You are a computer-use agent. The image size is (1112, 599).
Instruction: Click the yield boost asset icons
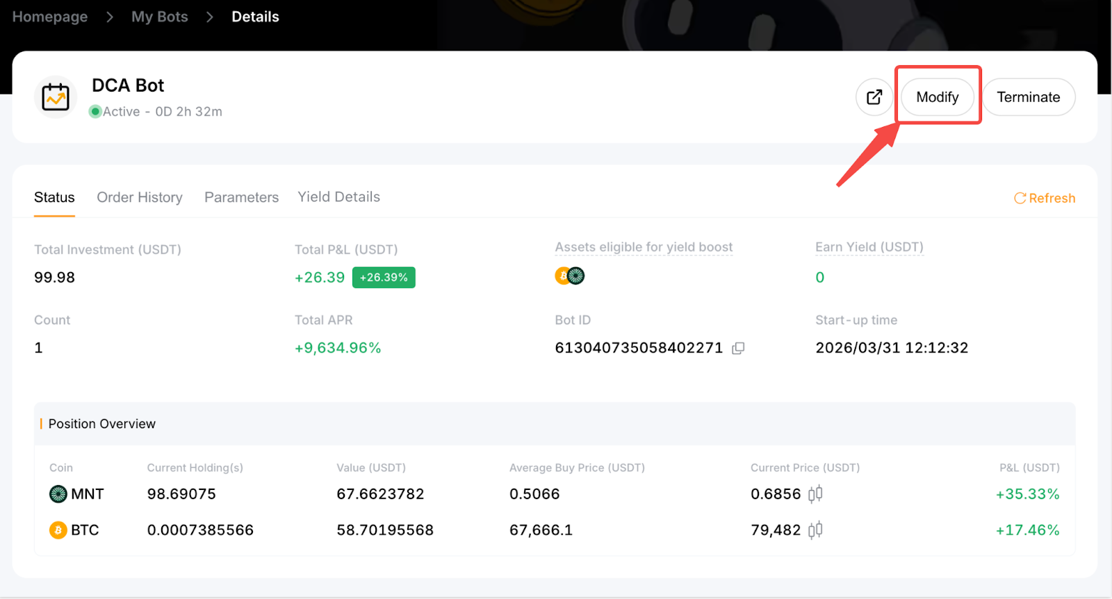coord(570,276)
